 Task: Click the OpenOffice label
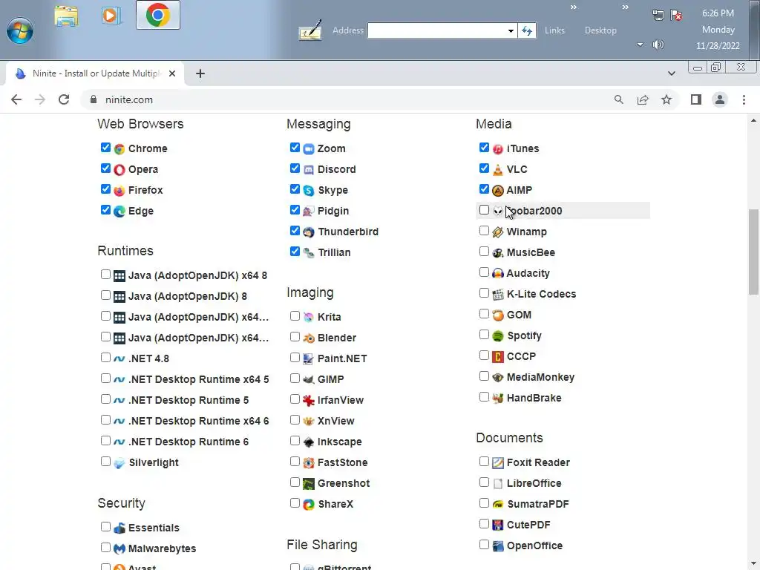[534, 546]
